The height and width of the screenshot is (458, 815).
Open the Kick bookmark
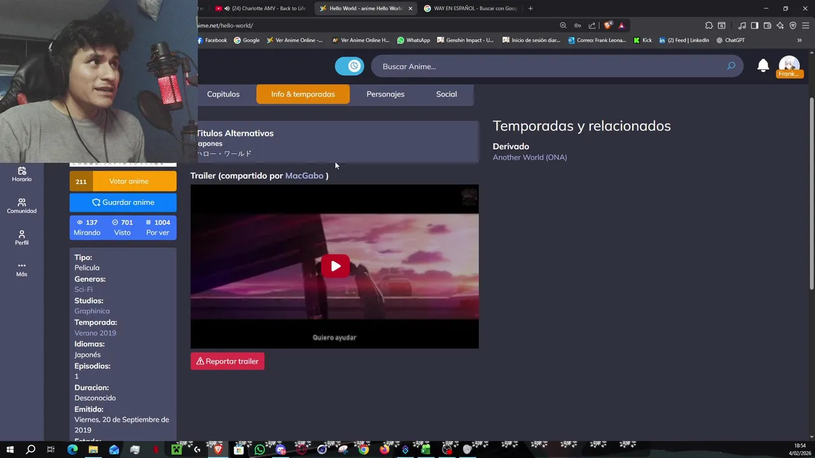pyautogui.click(x=643, y=40)
